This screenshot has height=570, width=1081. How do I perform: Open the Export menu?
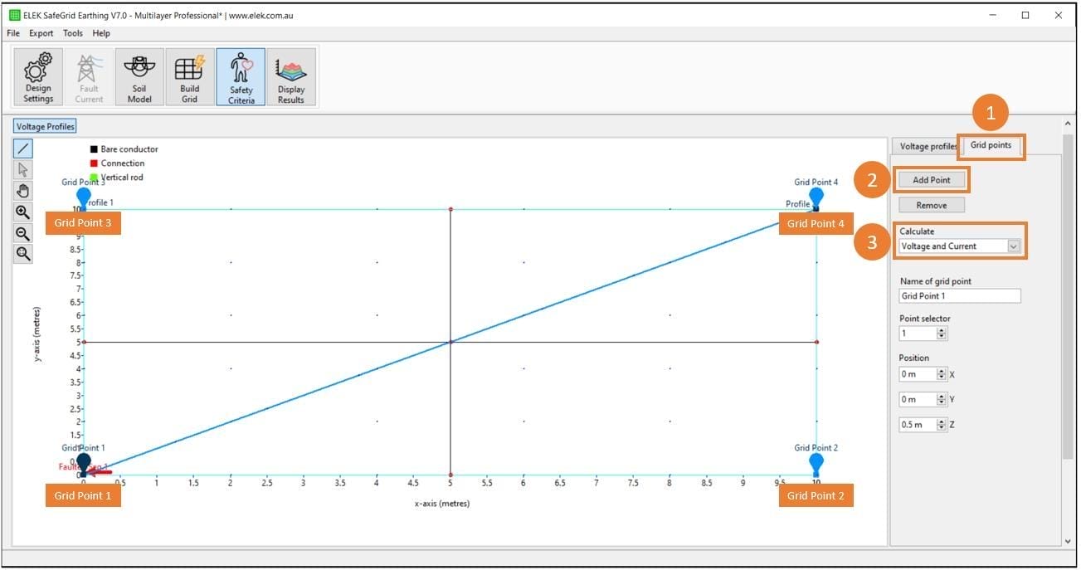(41, 33)
